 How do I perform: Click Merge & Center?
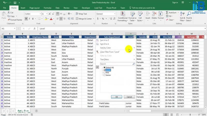[x=84, y=19]
